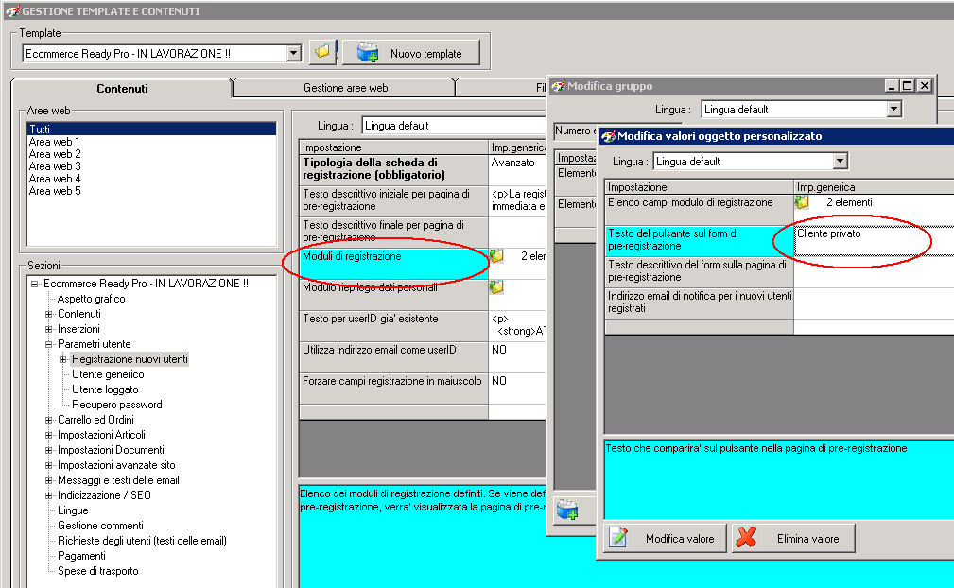Expand the Contenuti tree node
The image size is (954, 588).
tap(48, 314)
